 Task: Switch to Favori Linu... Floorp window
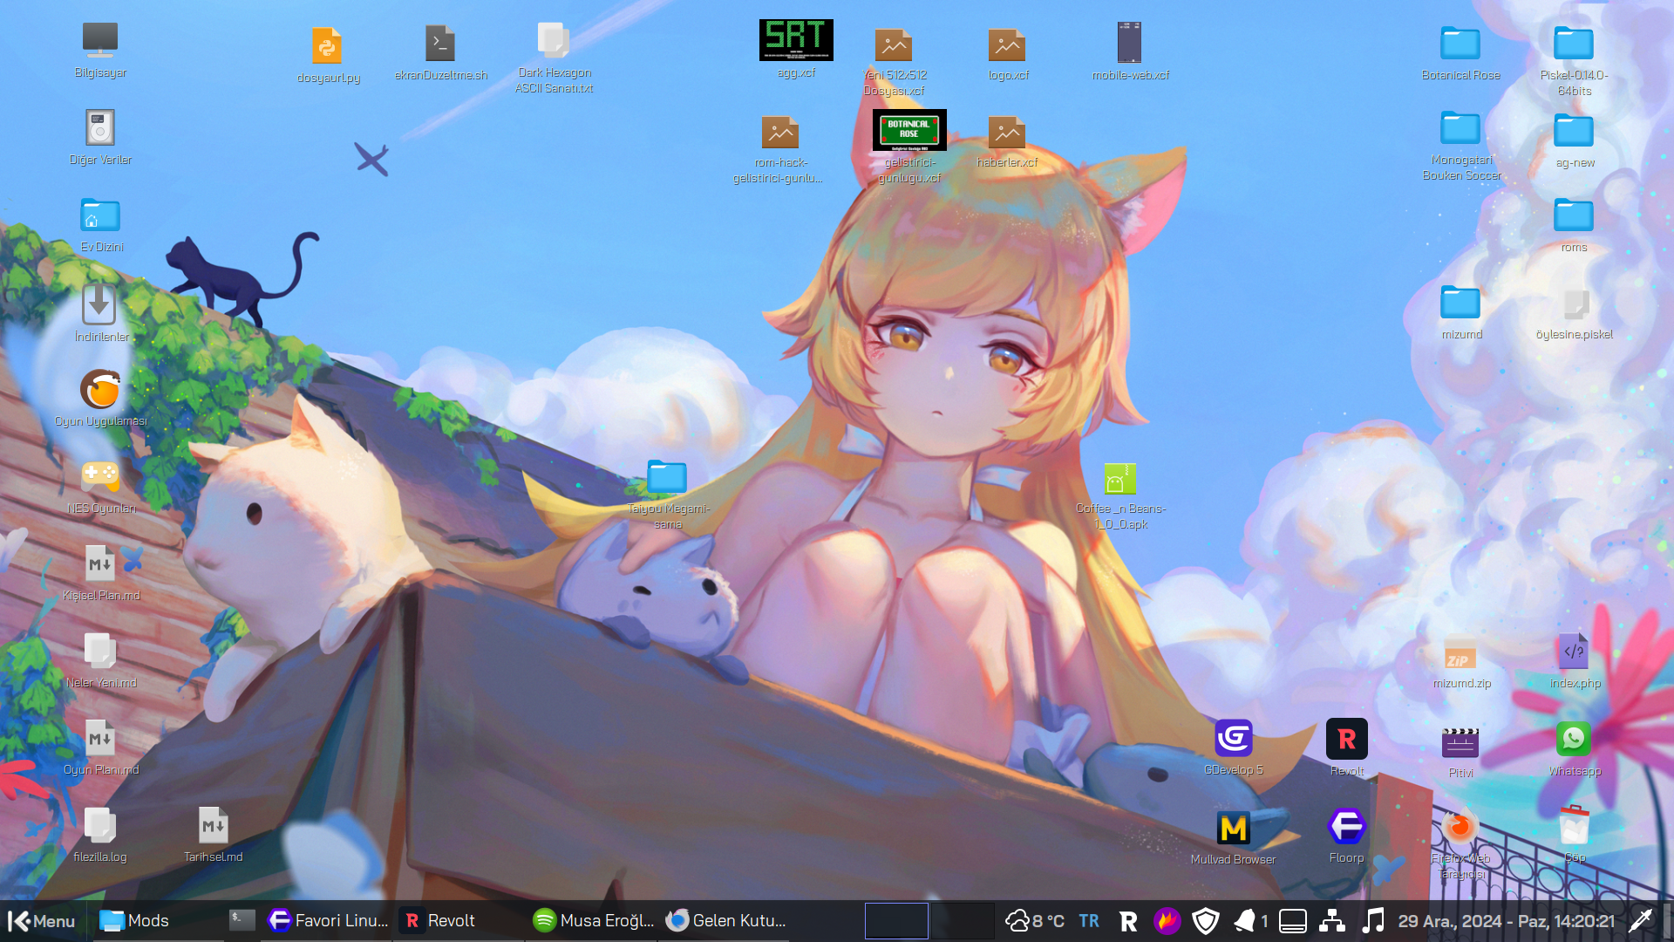[x=329, y=921]
